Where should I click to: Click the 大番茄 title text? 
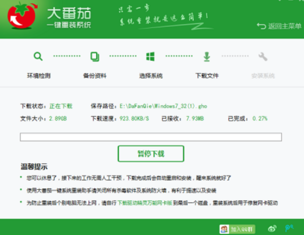coord(69,13)
